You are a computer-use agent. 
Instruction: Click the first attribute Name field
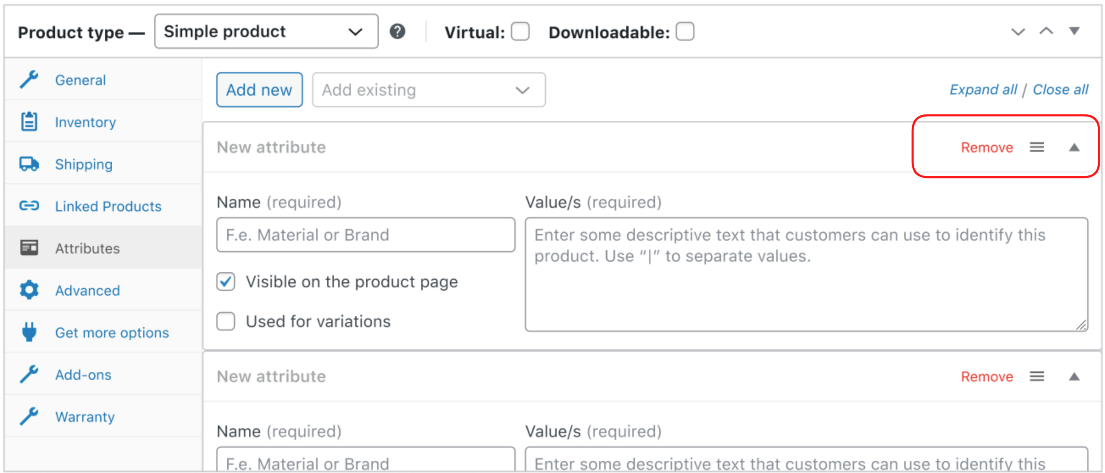click(x=366, y=235)
